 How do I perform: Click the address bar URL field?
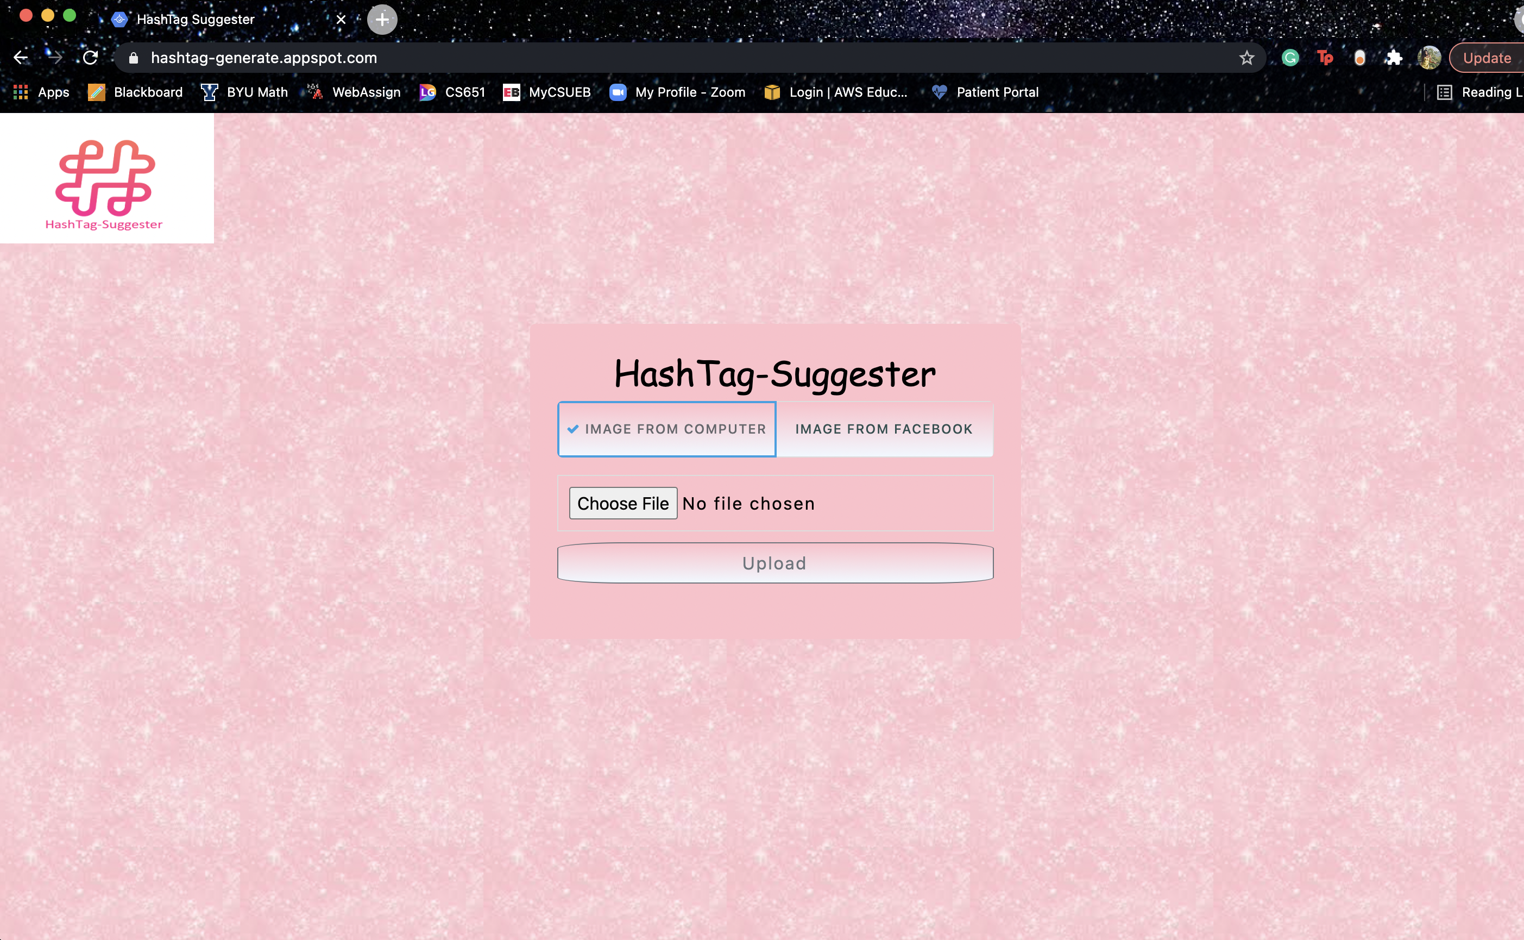[683, 58]
